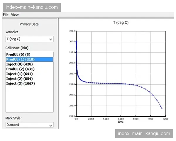Click the topmost data point near 300.0

76,41
